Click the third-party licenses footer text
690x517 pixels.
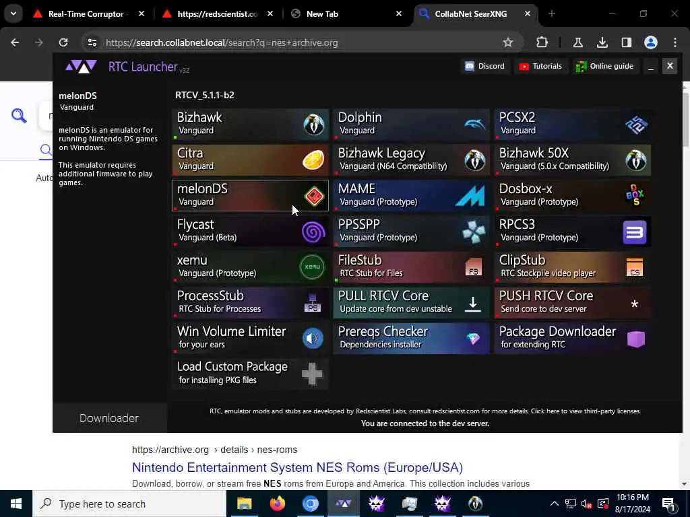586,411
